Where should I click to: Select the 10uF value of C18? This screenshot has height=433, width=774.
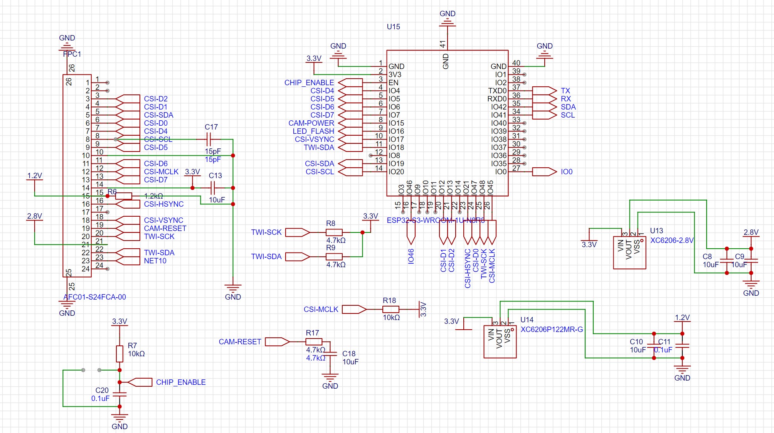350,362
